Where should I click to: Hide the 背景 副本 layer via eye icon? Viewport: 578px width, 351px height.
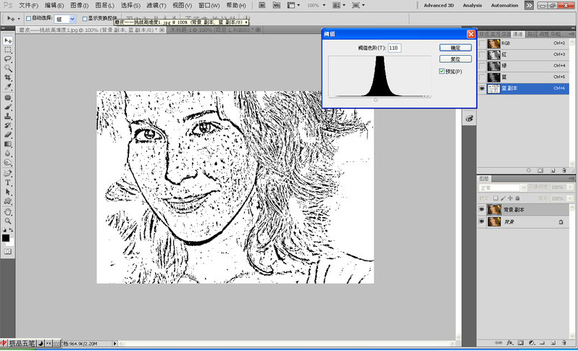pos(482,209)
